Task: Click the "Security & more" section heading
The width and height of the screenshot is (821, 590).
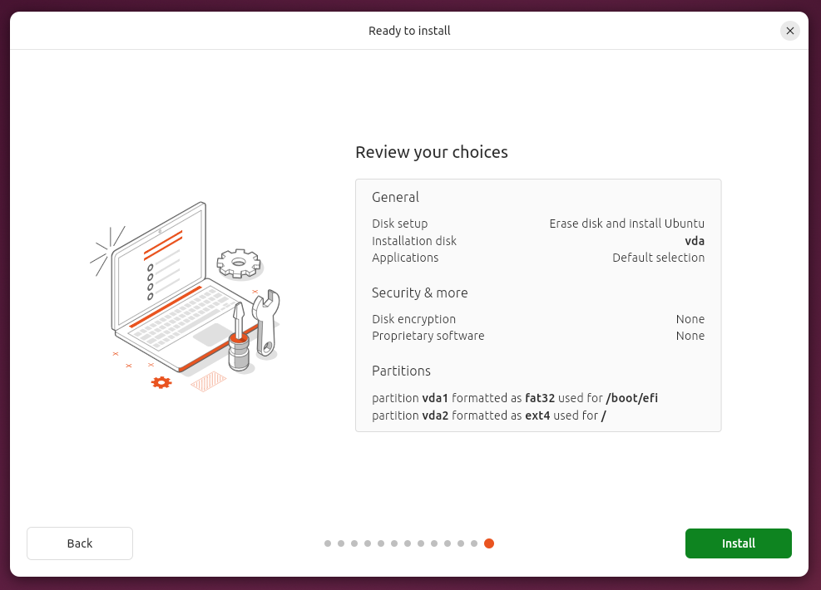Action: [x=419, y=293]
